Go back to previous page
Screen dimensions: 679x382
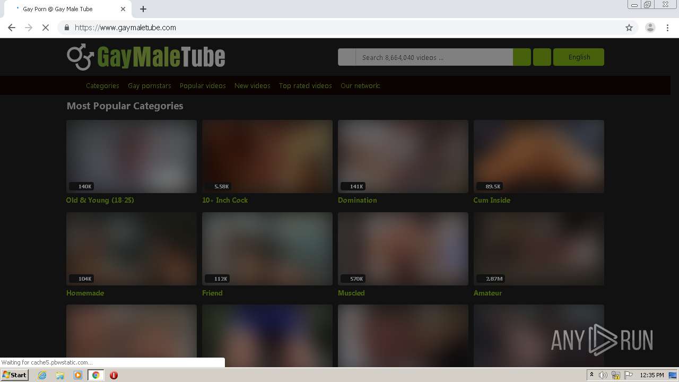point(12,28)
